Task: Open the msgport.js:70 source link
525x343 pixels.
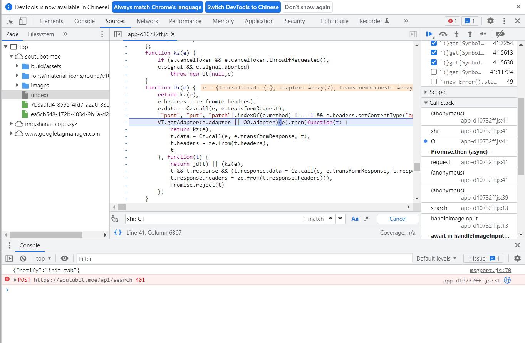Action: [x=490, y=271]
